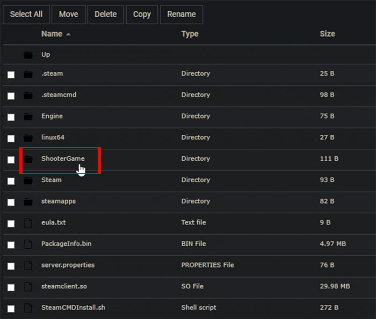Open the Steam folder name link
The width and height of the screenshot is (376, 319).
[52, 180]
